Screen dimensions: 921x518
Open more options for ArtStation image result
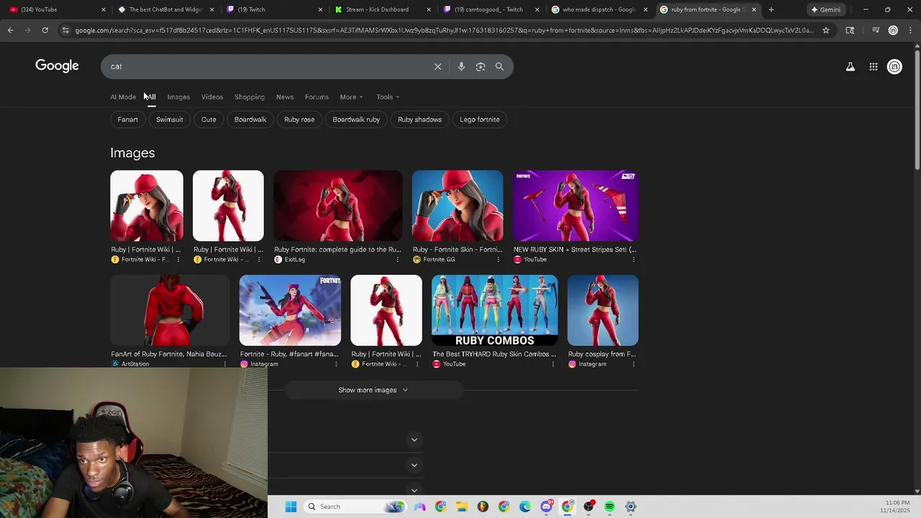point(224,364)
